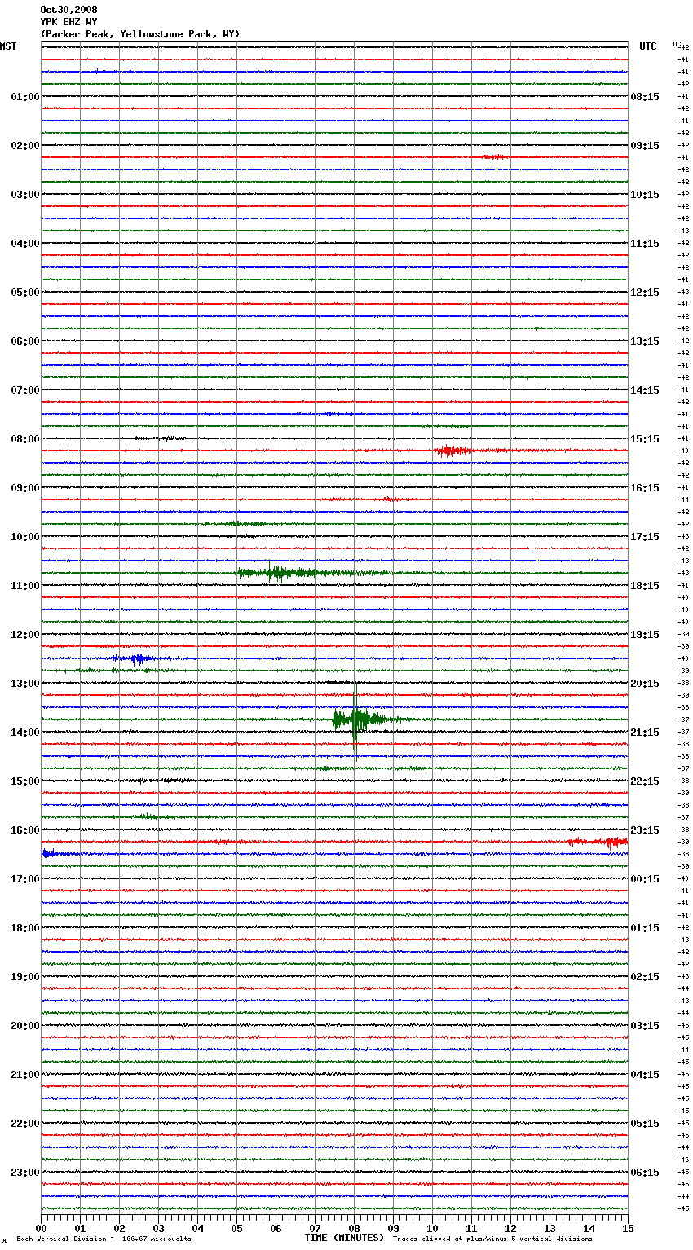Click the 21:00 MST time label
The height and width of the screenshot is (1250, 693).
[x=25, y=1075]
